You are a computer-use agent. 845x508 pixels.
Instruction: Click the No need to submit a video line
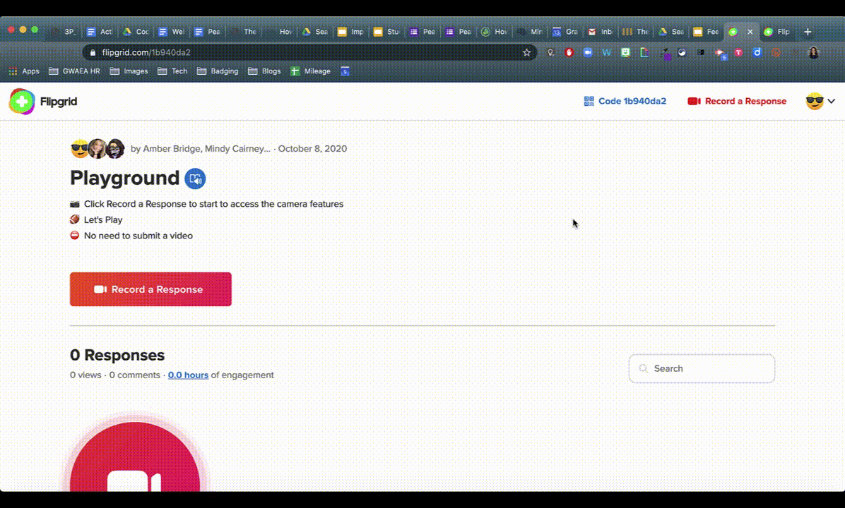tap(138, 236)
